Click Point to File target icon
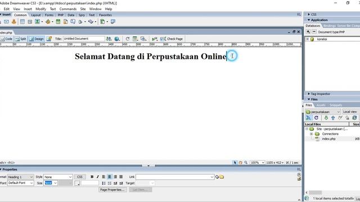Screen dimensions: 360x202 click(x=217, y=177)
